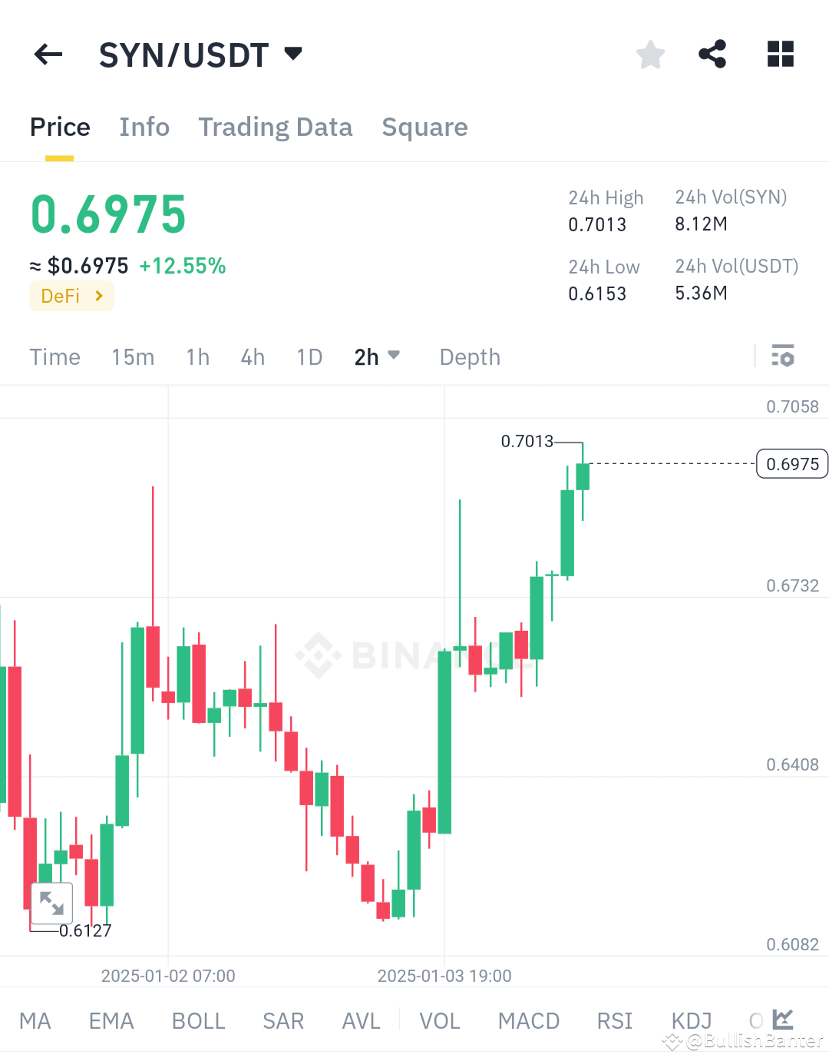Screen dimensions: 829x1058
Task: Expand the DeFi category chevron
Action: click(x=98, y=296)
